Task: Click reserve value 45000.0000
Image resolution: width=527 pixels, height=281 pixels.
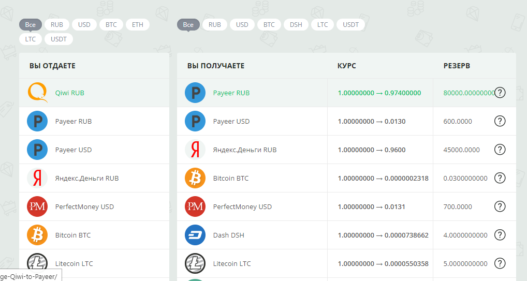Action: tap(461, 150)
